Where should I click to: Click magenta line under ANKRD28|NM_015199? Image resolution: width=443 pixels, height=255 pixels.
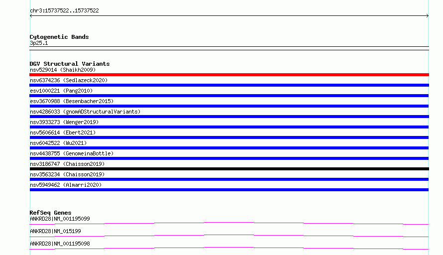point(229,236)
